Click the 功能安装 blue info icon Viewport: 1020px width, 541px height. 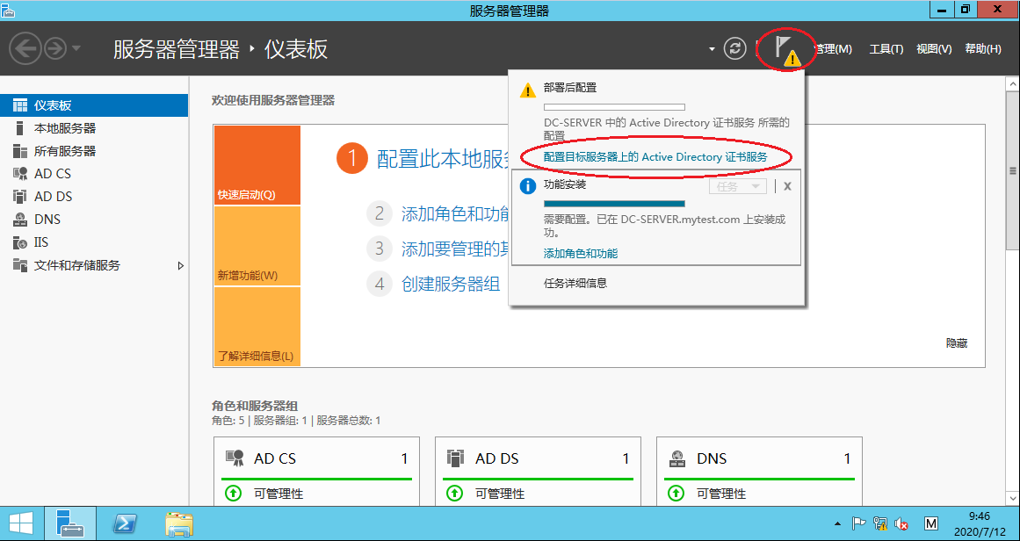point(528,186)
